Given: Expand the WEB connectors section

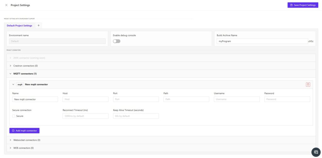Looking at the screenshot, I should click(23, 148).
